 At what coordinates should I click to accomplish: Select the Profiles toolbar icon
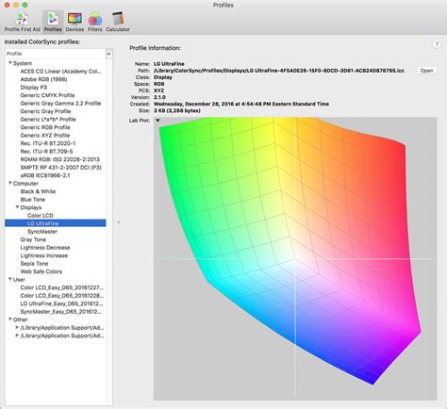pos(53,22)
